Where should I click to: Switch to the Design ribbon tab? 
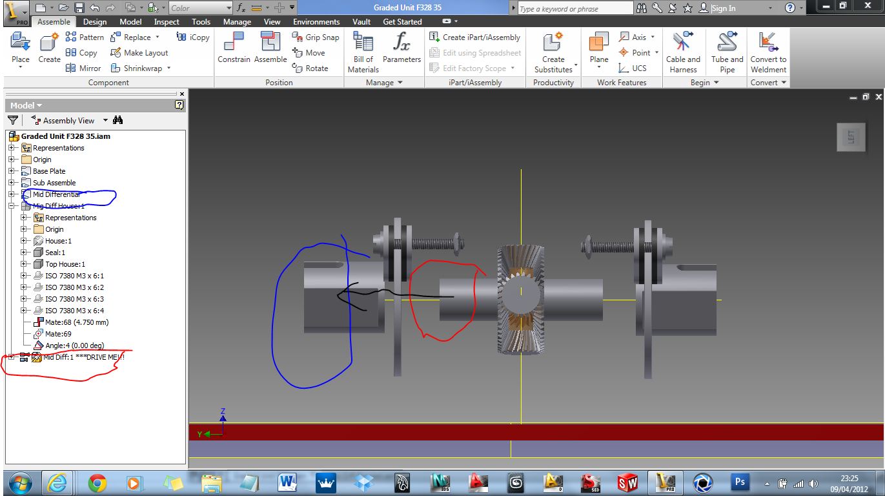(x=95, y=22)
